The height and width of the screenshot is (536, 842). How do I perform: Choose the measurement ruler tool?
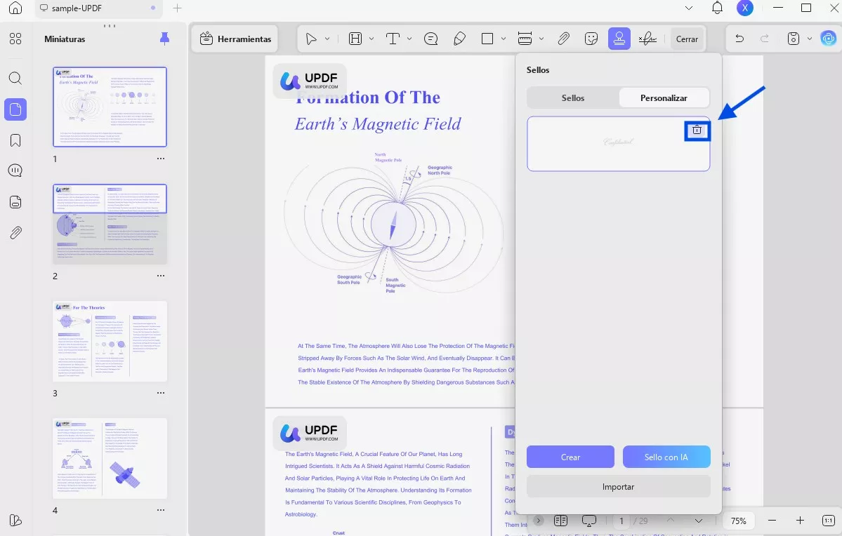(x=525, y=39)
